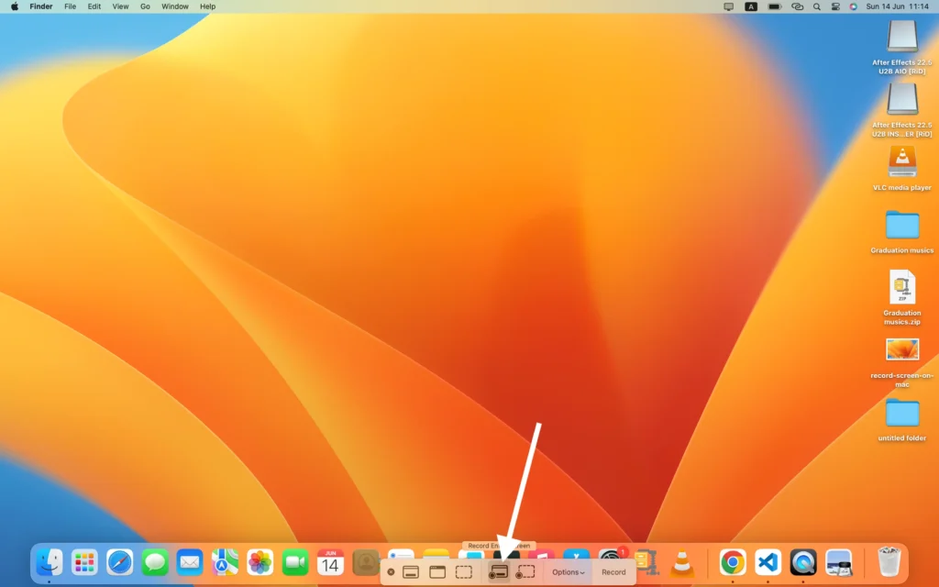
Task: Open the Apple menu
Action: click(x=15, y=6)
